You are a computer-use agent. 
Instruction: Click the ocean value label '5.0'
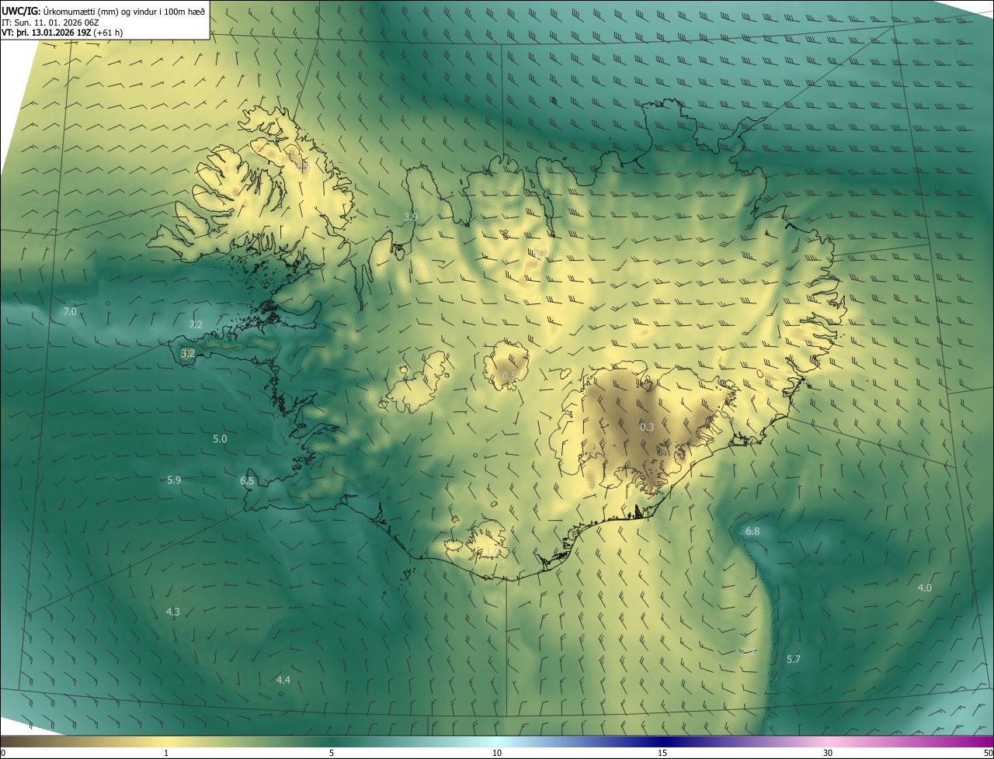[x=220, y=439]
